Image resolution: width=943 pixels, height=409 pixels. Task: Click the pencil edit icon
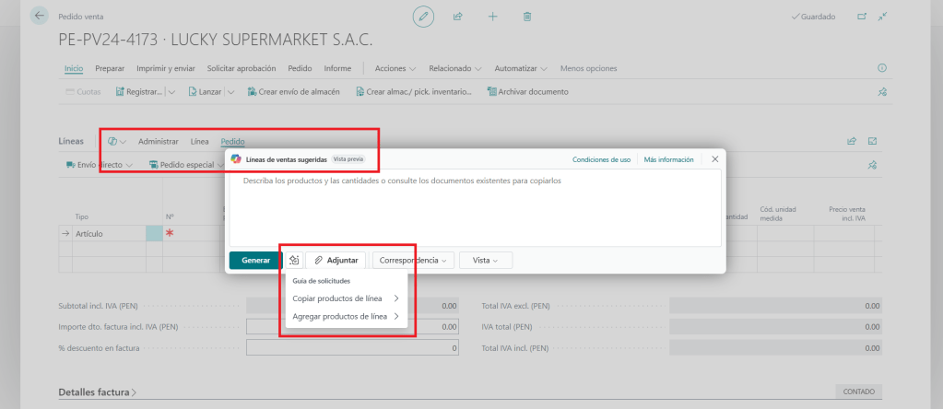(x=423, y=17)
